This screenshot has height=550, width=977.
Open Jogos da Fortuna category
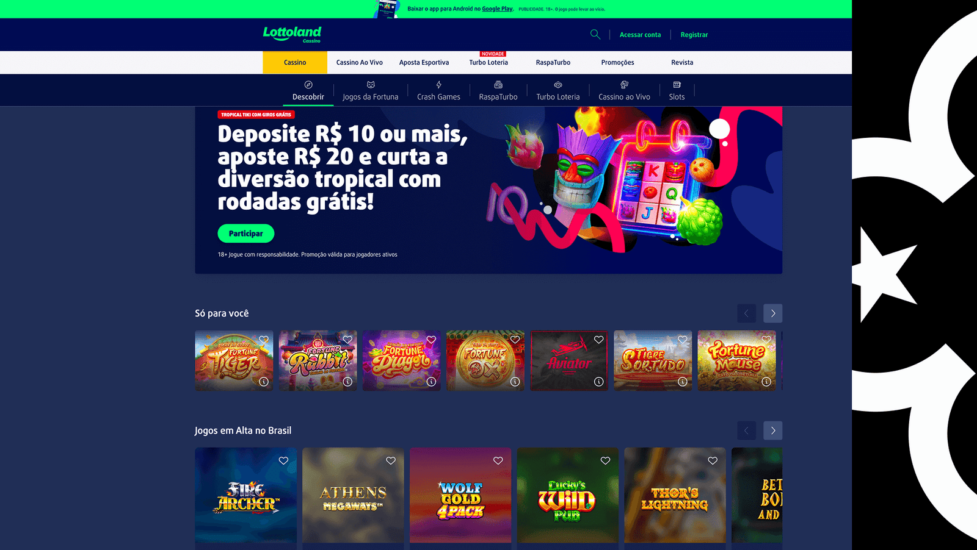click(370, 90)
